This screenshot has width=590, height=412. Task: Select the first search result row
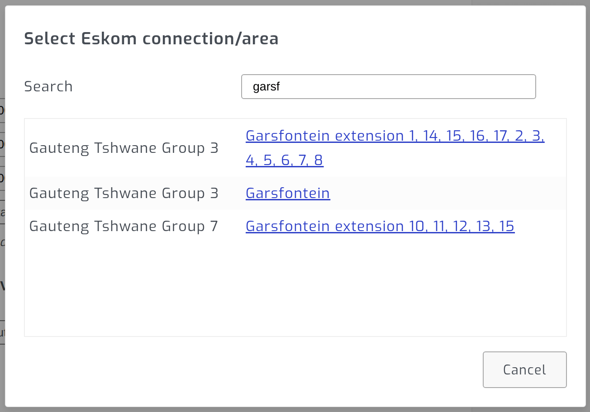[295, 148]
